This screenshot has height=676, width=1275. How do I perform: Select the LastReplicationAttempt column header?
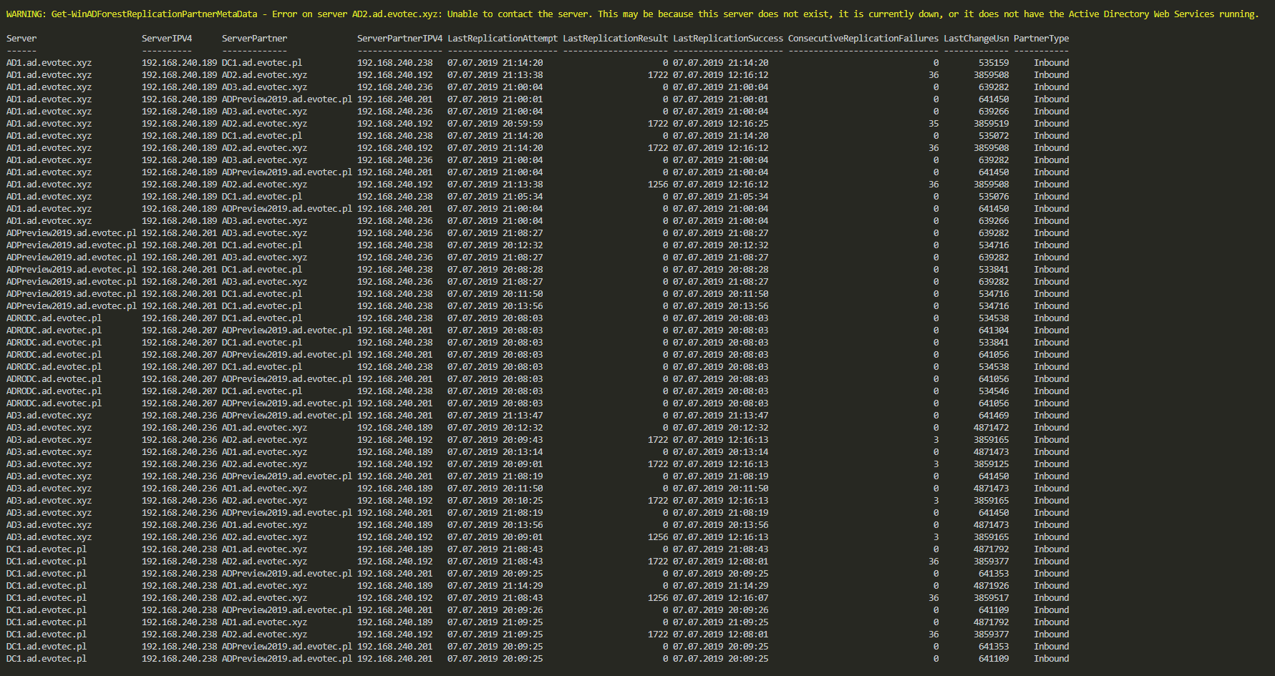tap(503, 39)
